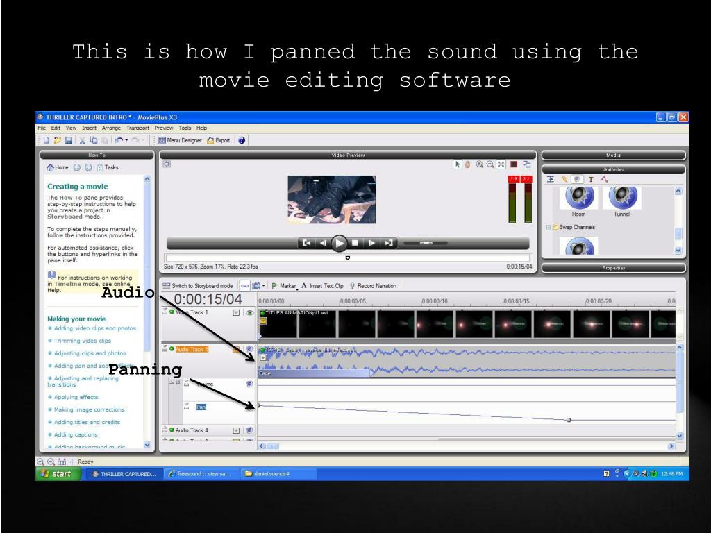Open the blue Help question-mark icon

pos(242,140)
